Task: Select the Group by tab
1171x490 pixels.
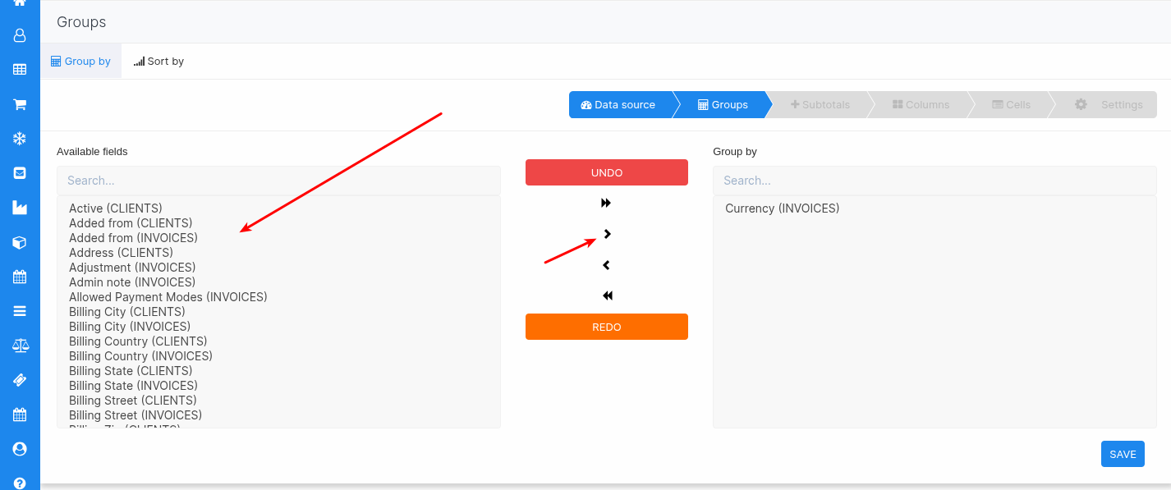Action: click(x=80, y=62)
